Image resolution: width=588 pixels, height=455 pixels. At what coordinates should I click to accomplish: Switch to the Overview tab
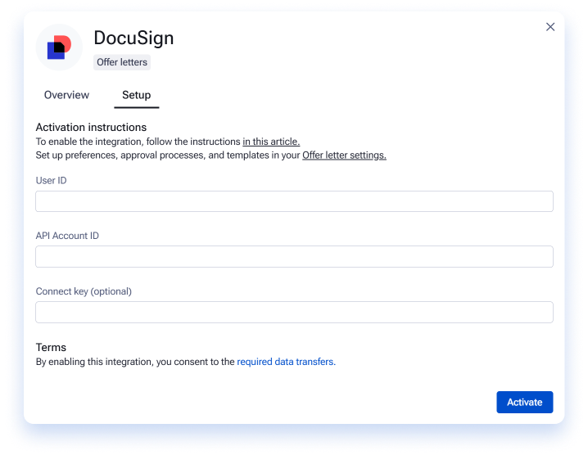(66, 95)
